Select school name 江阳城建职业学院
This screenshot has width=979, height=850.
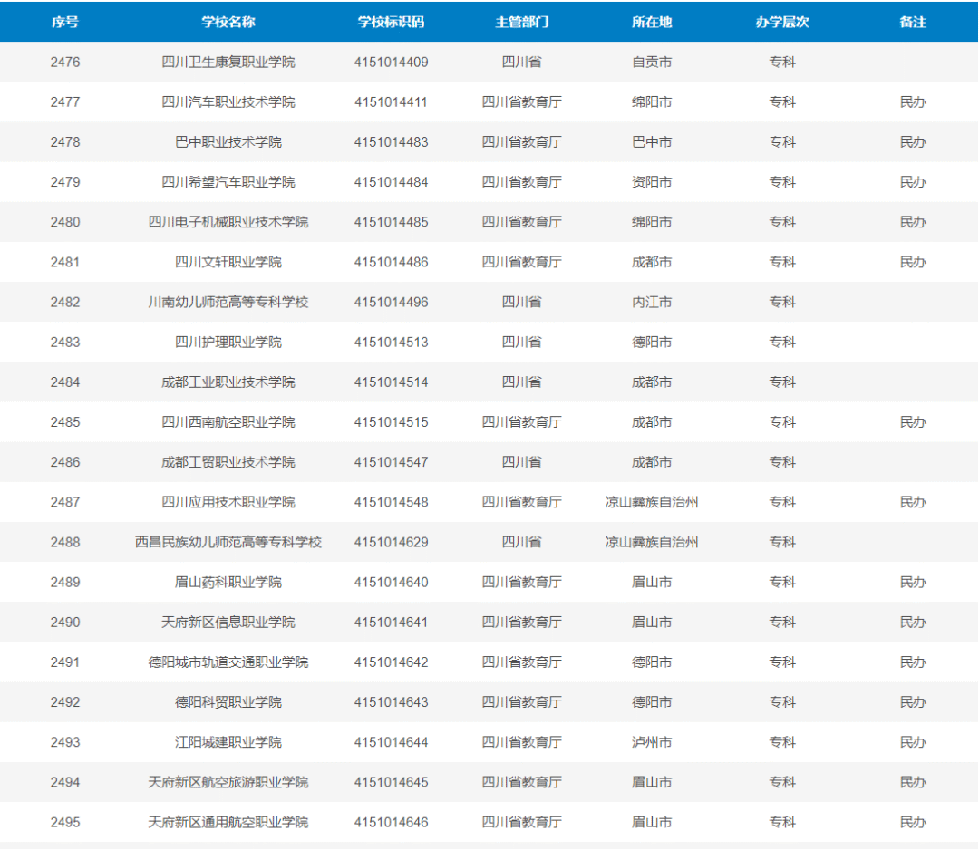[x=228, y=742]
